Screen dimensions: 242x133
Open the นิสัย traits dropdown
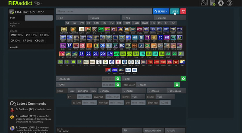coord(151,79)
